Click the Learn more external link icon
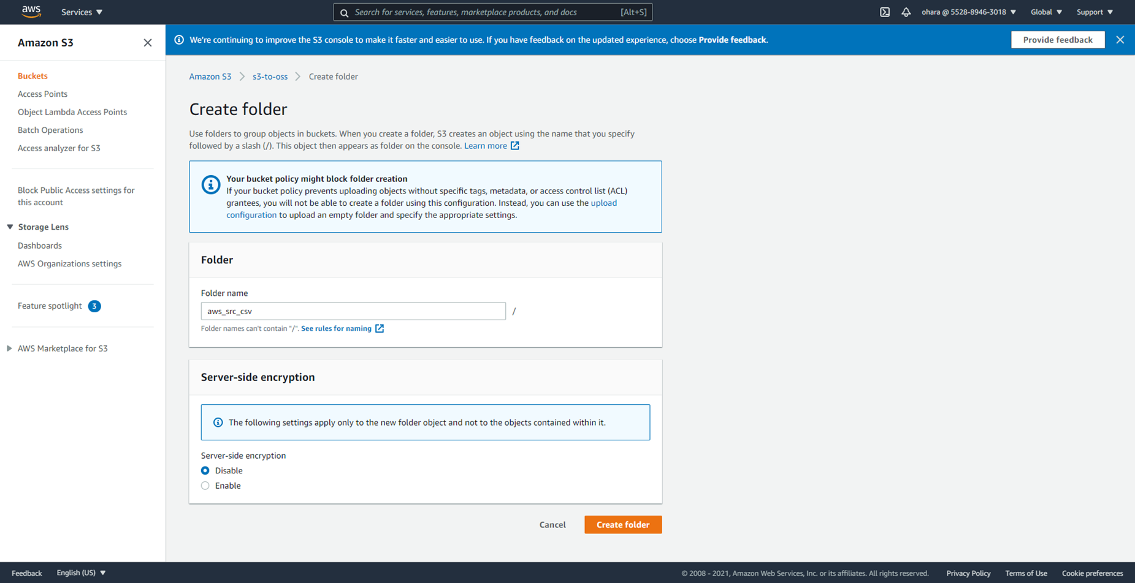1135x583 pixels. (515, 146)
